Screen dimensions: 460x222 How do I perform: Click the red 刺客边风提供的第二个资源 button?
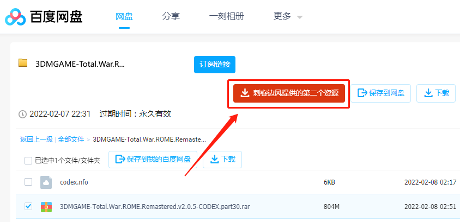pos(289,93)
